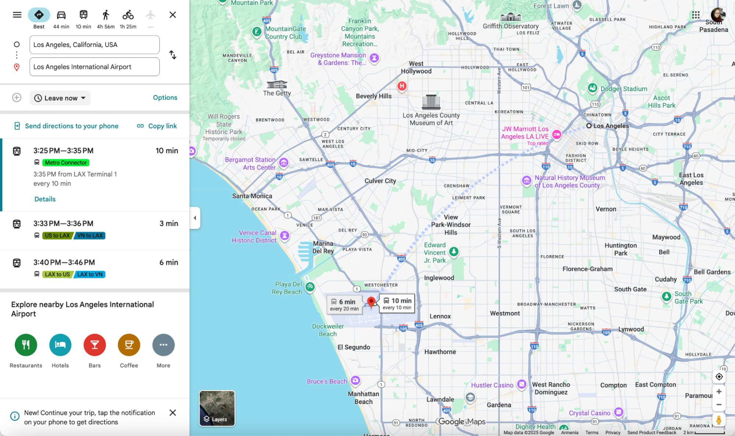Viewport: 735px width, 436px height.
Task: Open Bergamot Station Arts Center marker
Action: [283, 162]
